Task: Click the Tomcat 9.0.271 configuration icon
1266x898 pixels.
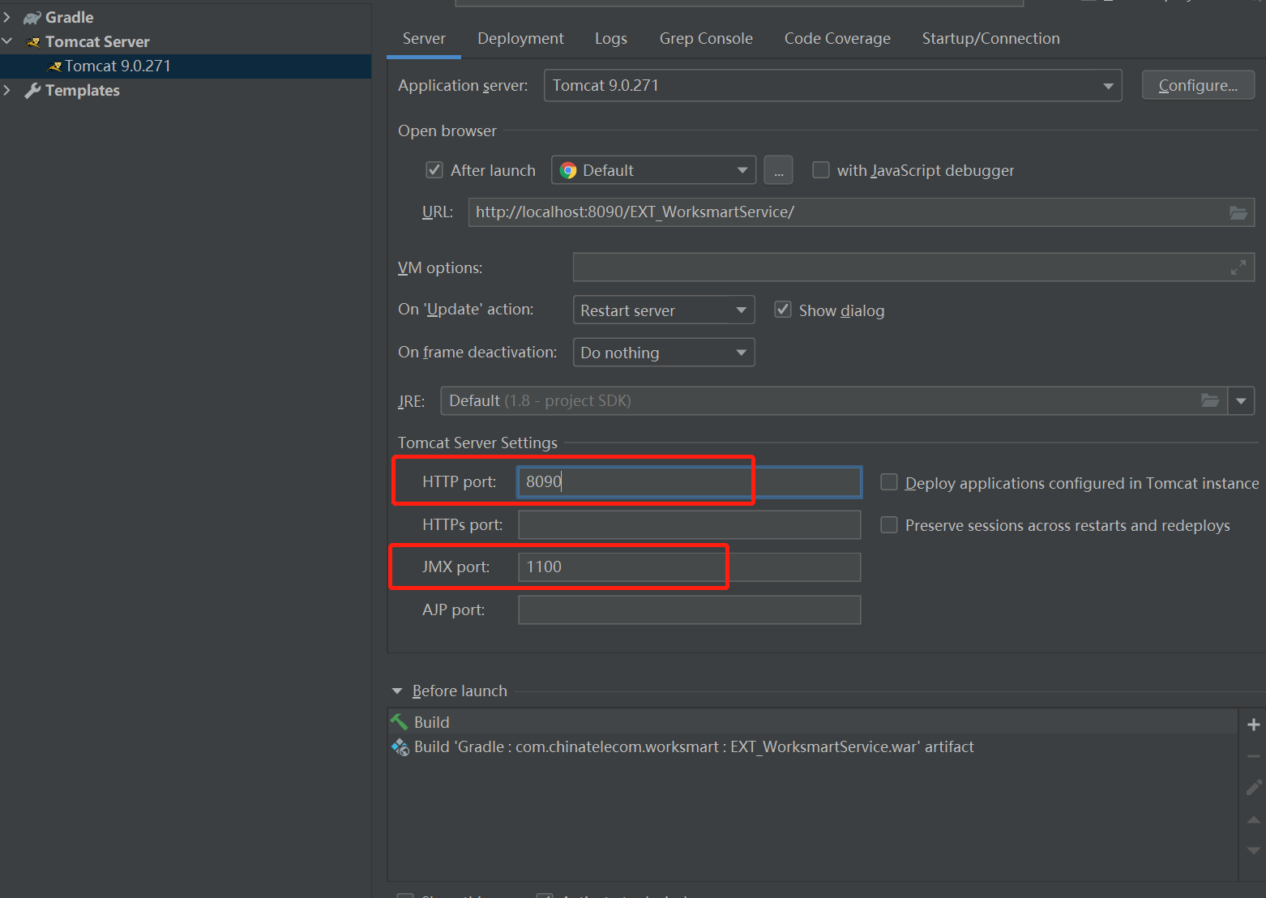Action: 55,66
